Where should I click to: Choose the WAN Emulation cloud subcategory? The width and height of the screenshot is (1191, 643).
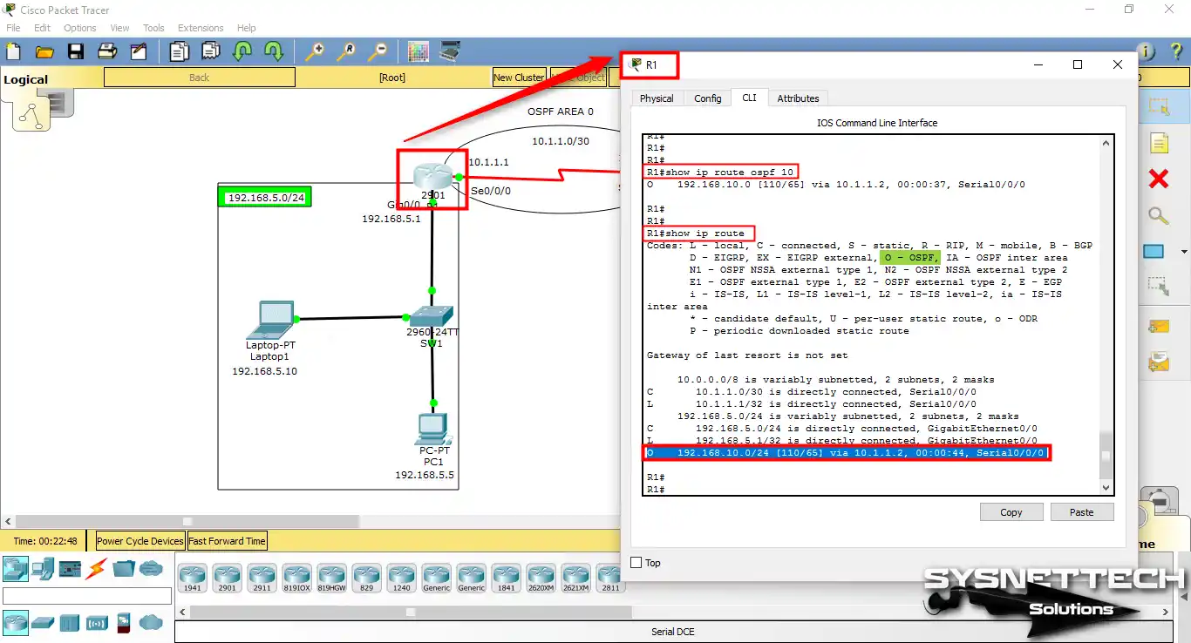click(x=151, y=622)
